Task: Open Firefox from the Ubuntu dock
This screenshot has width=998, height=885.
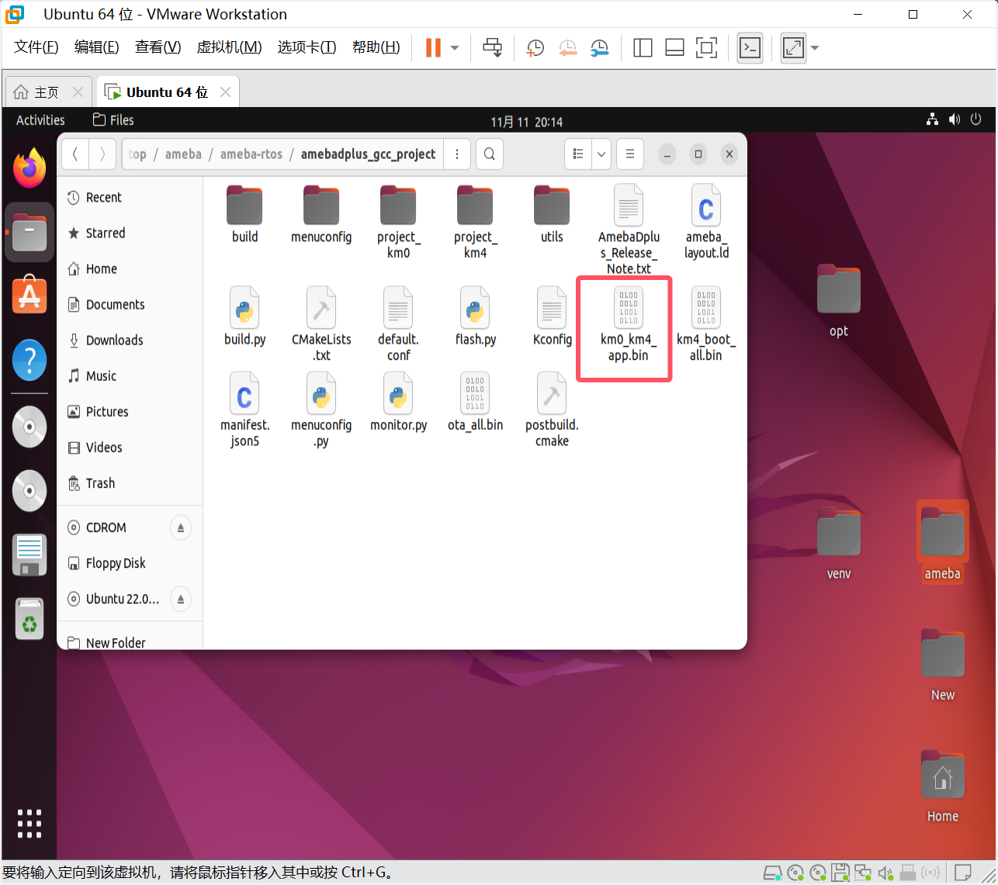Action: coord(29,168)
